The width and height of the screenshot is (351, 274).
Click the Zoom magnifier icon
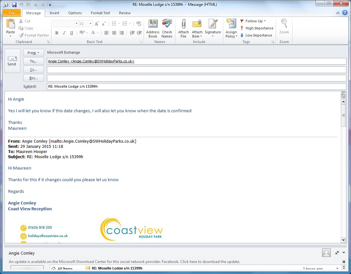284,27
